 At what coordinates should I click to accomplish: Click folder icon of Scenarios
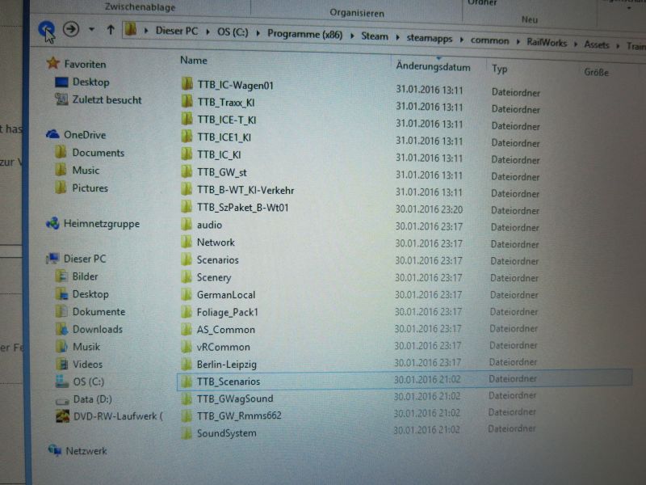point(187,259)
